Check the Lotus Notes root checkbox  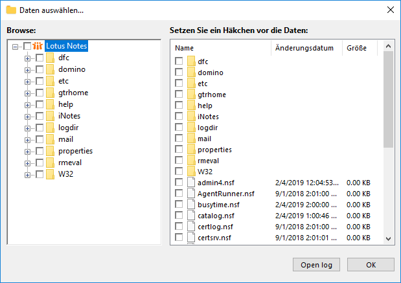pos(27,46)
